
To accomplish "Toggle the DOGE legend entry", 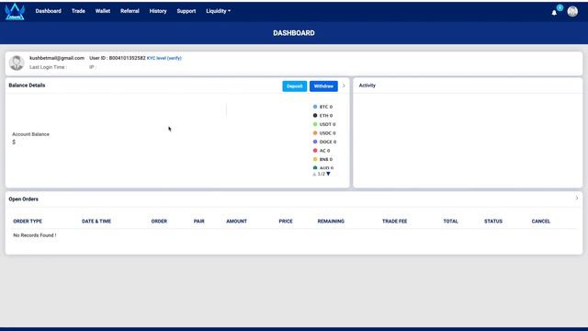I will [x=324, y=142].
